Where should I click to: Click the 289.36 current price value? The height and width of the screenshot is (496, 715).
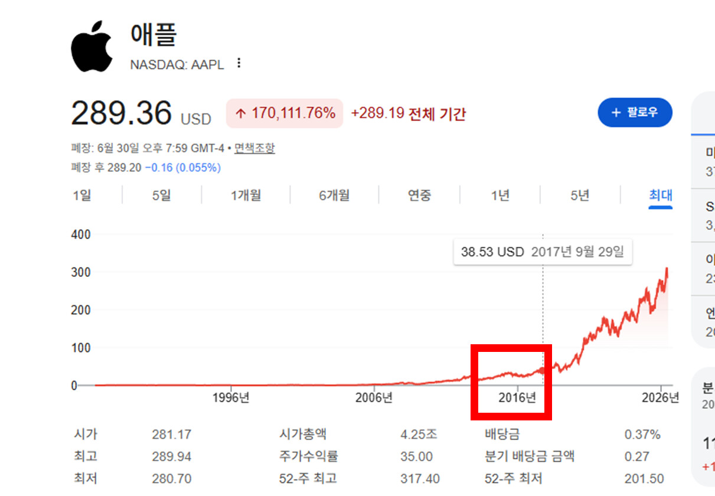[x=122, y=113]
